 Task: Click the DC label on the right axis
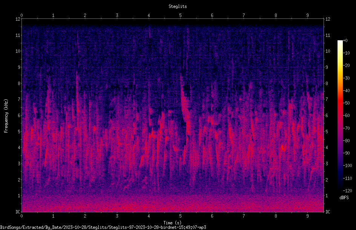click(328, 212)
